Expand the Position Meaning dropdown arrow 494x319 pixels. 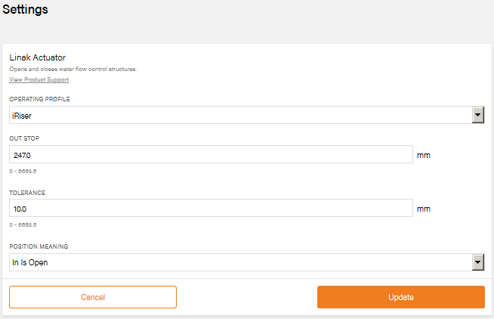[477, 262]
